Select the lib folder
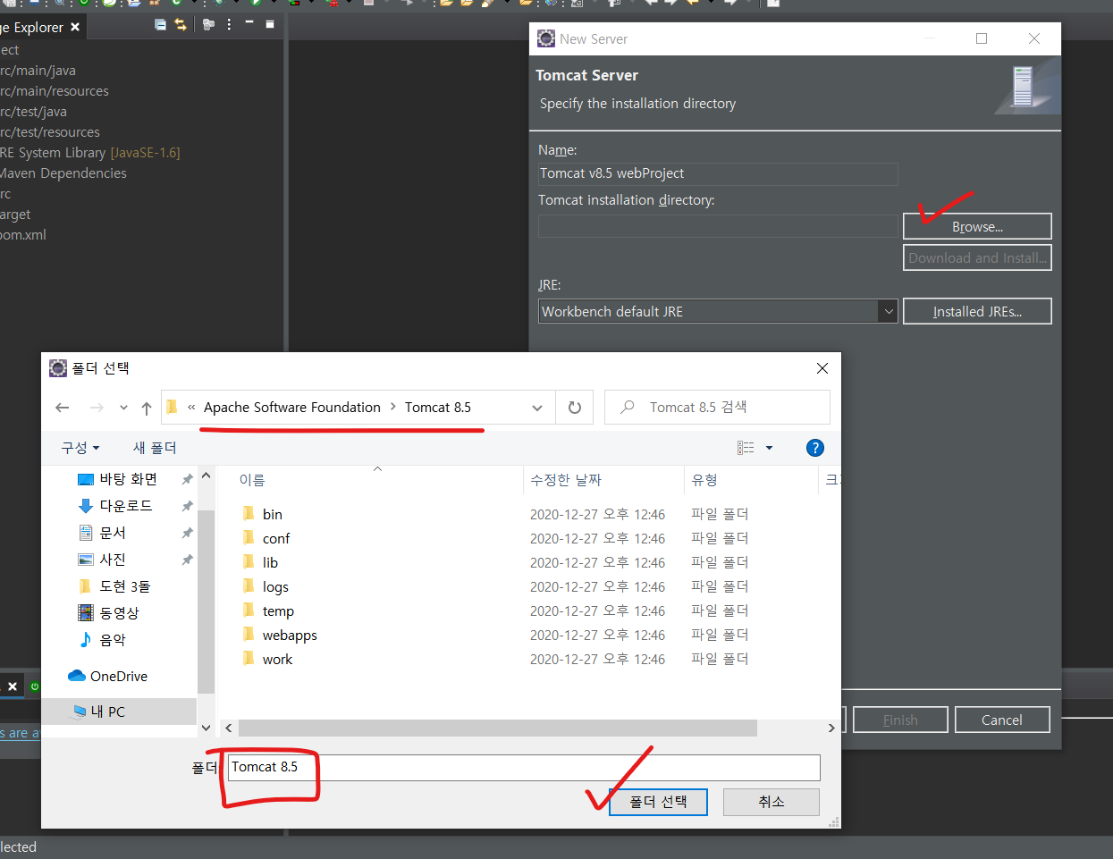The image size is (1113, 859). 270,562
